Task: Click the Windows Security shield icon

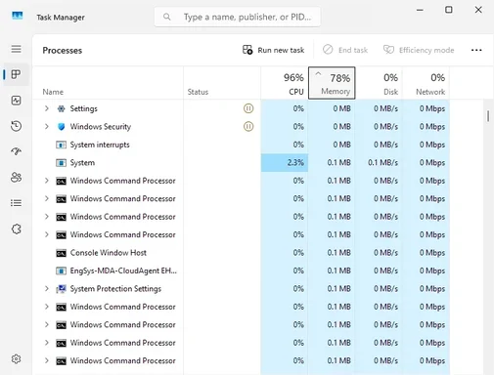Action: pyautogui.click(x=61, y=127)
